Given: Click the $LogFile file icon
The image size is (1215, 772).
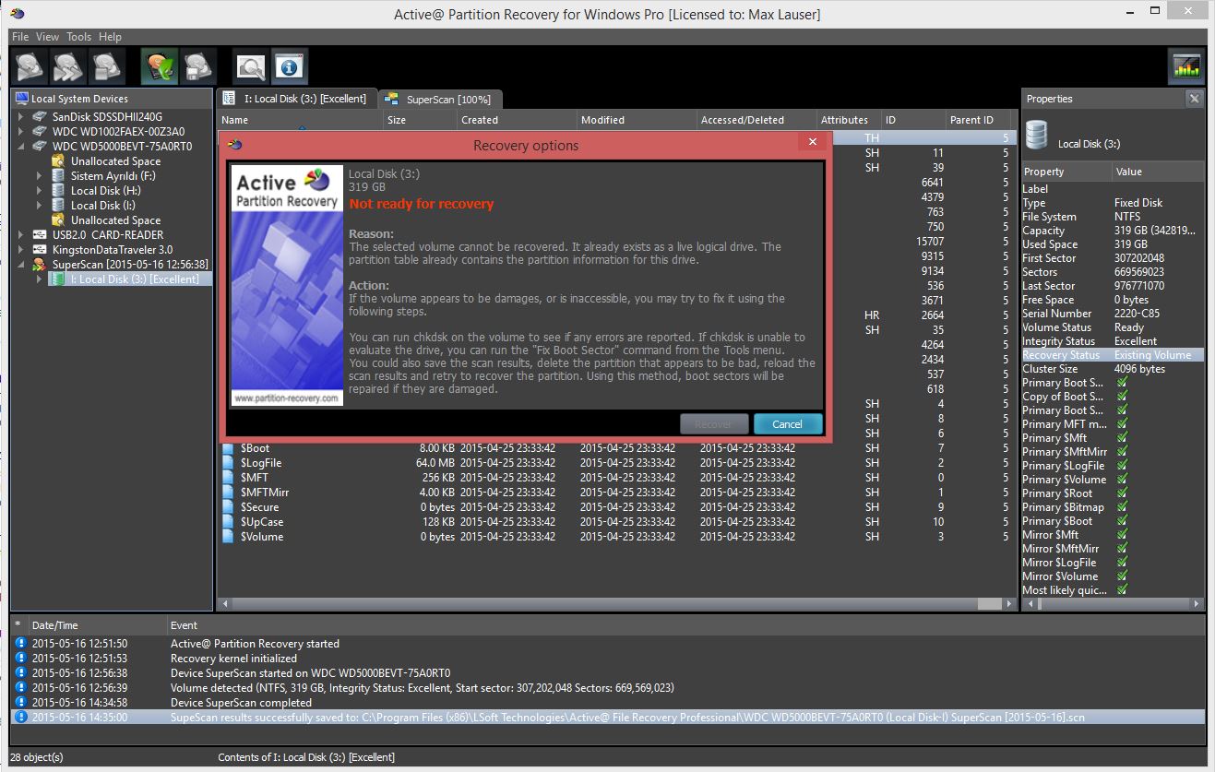Looking at the screenshot, I should (229, 463).
